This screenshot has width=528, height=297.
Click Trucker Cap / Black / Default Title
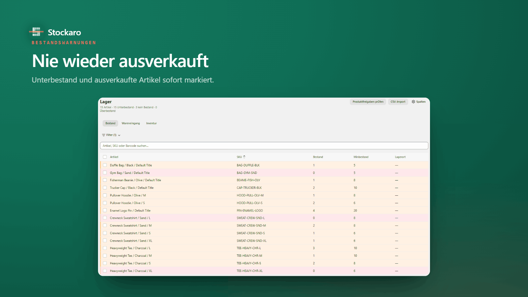(132, 188)
